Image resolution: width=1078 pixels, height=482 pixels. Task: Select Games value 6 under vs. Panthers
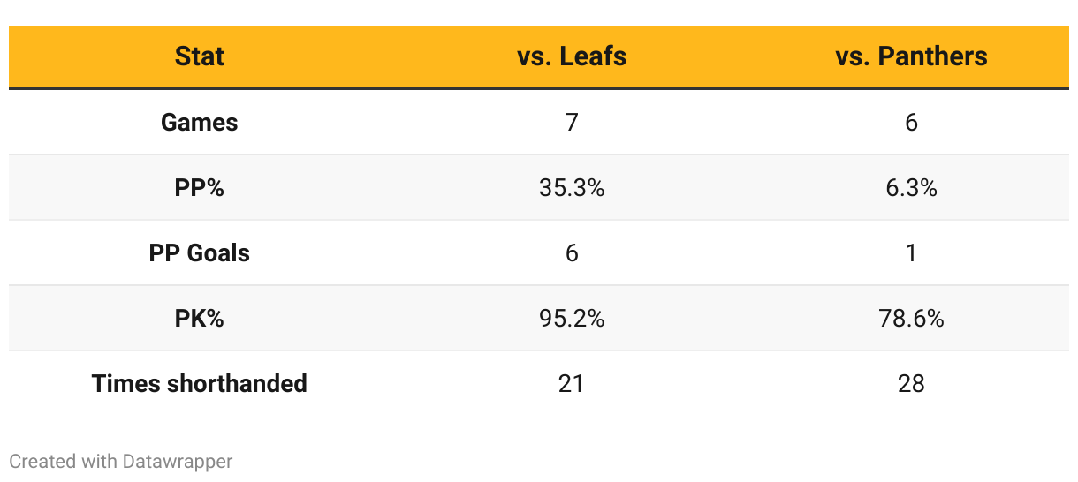tap(911, 122)
